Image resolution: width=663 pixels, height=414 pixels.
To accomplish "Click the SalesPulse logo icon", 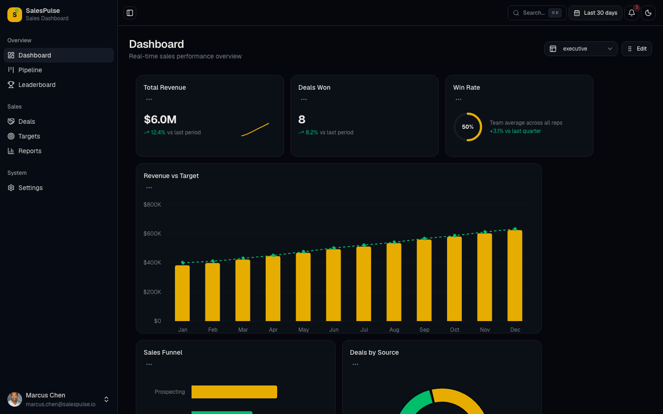I will 14,15.
